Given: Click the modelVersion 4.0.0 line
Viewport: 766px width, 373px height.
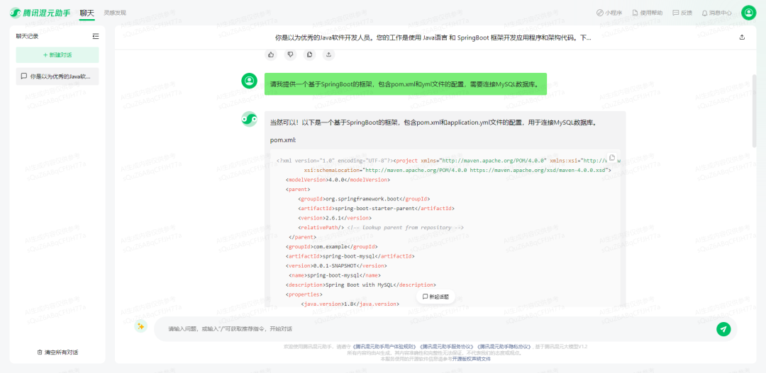Looking at the screenshot, I should point(338,180).
